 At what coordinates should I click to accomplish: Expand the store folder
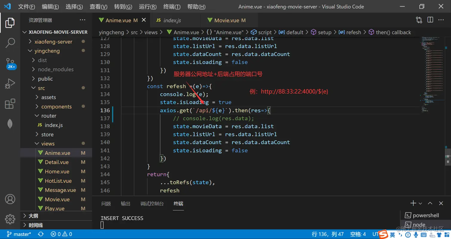(56, 135)
